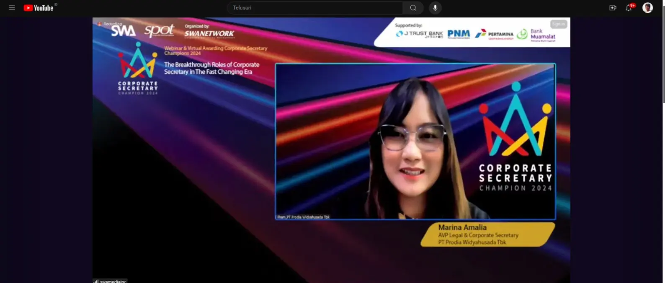Click the Recording indicator in the video
The width and height of the screenshot is (665, 283).
110,24
